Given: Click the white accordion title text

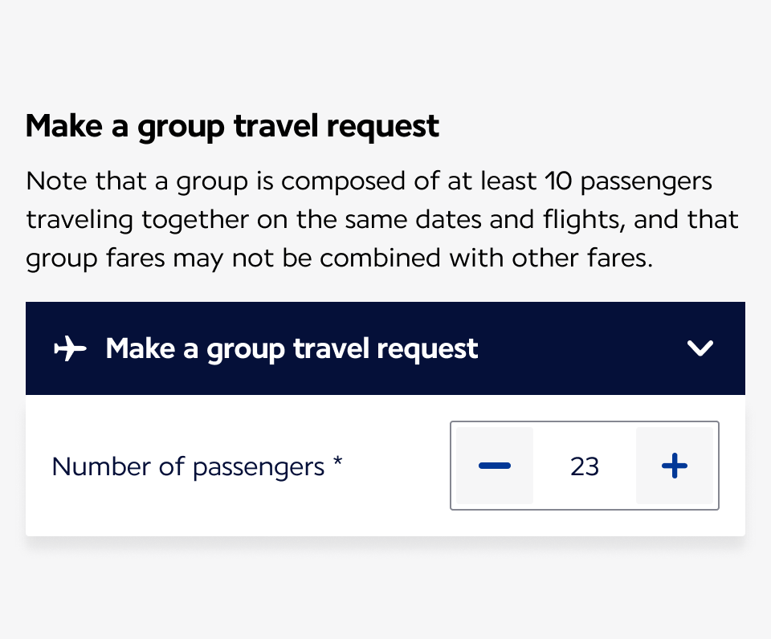Looking at the screenshot, I should pyautogui.click(x=292, y=349).
